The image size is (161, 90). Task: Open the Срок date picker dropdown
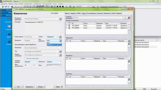(x=60, y=65)
